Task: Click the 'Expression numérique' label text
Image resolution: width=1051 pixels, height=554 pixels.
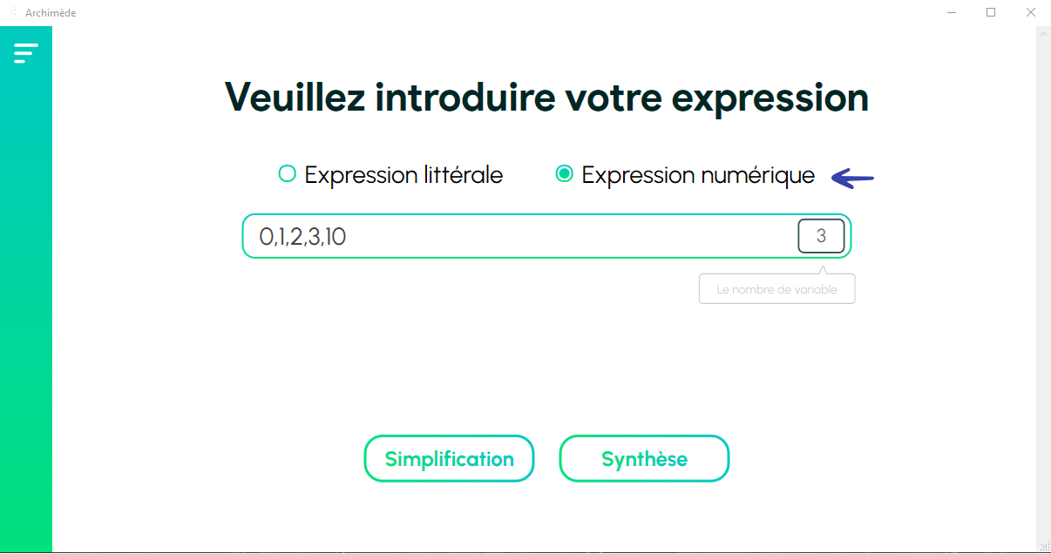Action: click(698, 175)
